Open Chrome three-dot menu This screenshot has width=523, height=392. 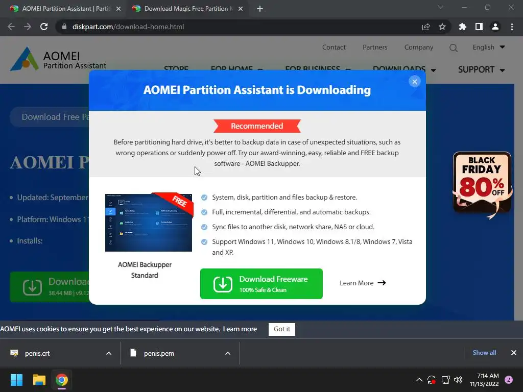[512, 27]
